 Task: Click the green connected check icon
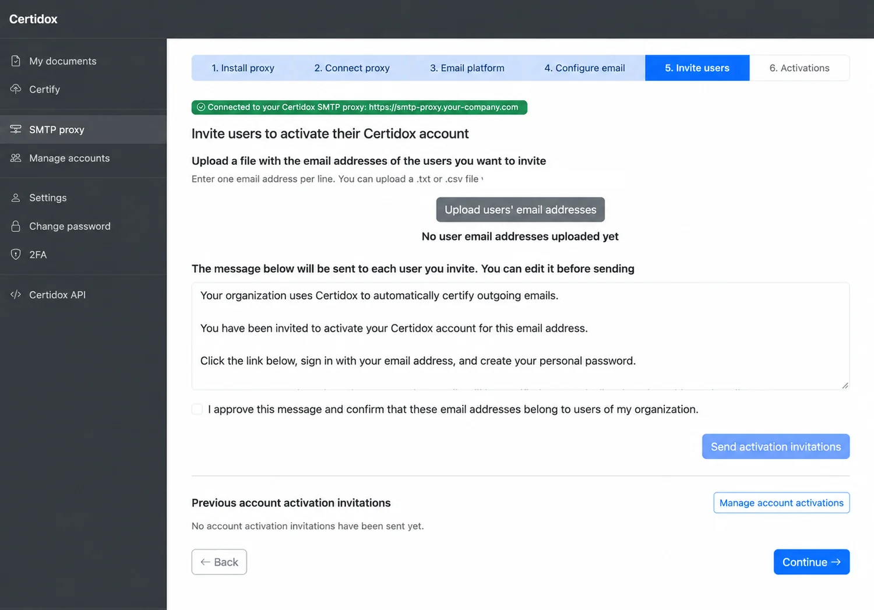pyautogui.click(x=201, y=107)
